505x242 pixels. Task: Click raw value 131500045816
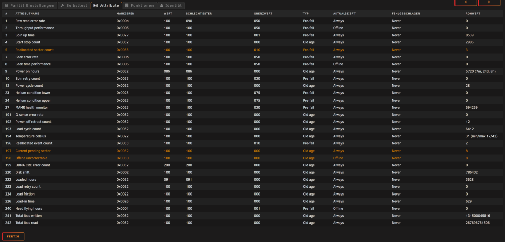click(x=478, y=216)
